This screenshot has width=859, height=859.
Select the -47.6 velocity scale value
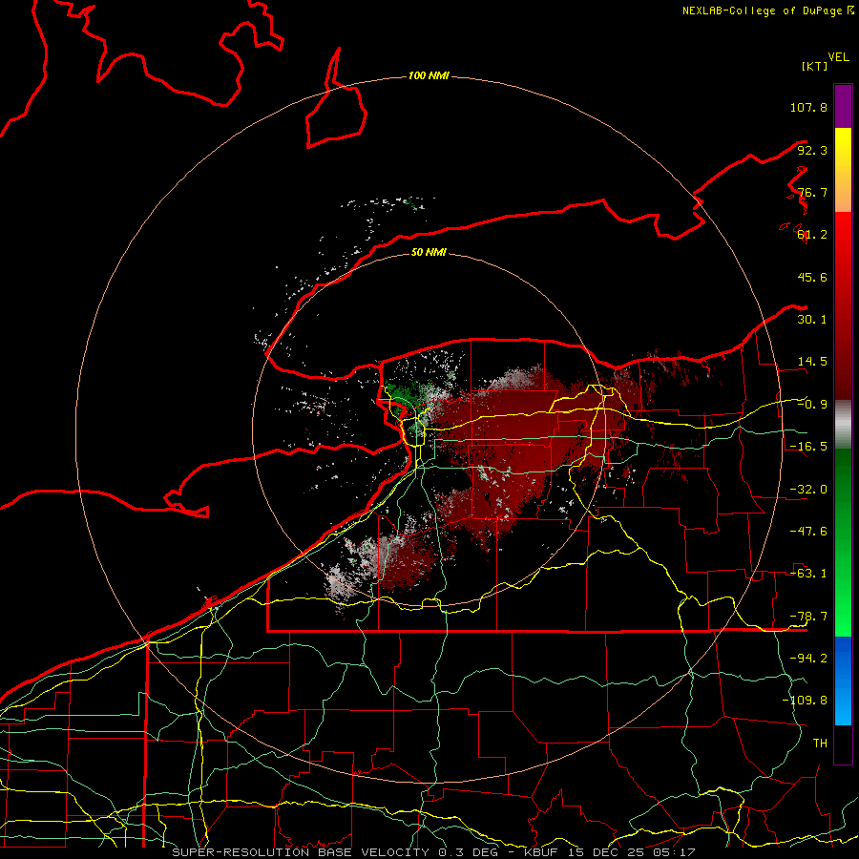[808, 532]
